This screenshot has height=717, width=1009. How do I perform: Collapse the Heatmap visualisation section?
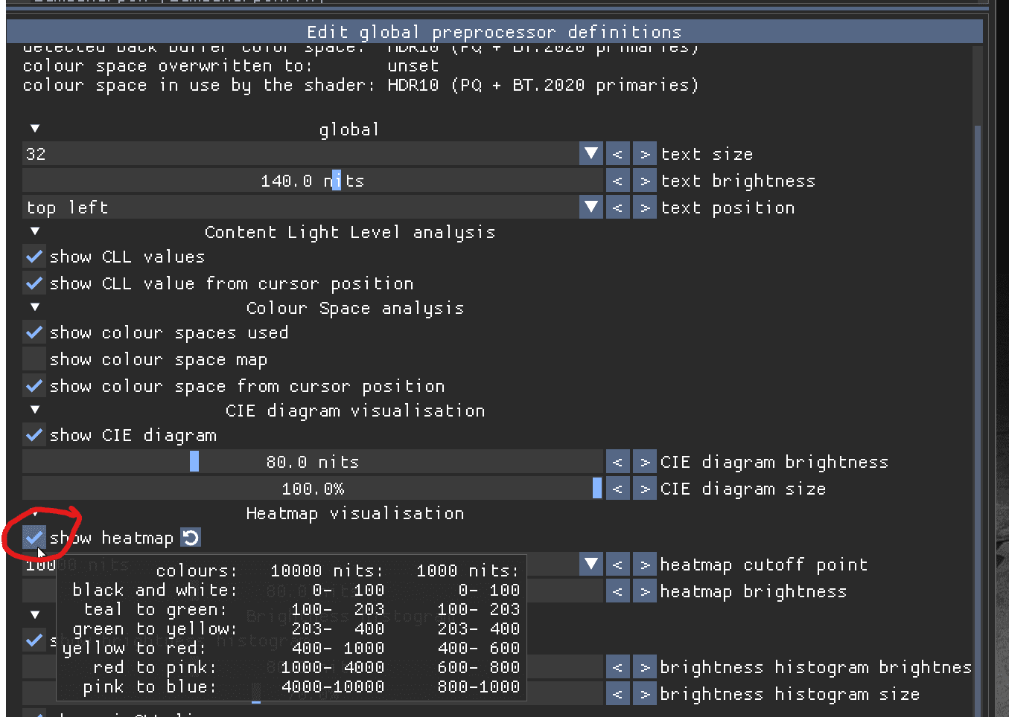tap(35, 512)
